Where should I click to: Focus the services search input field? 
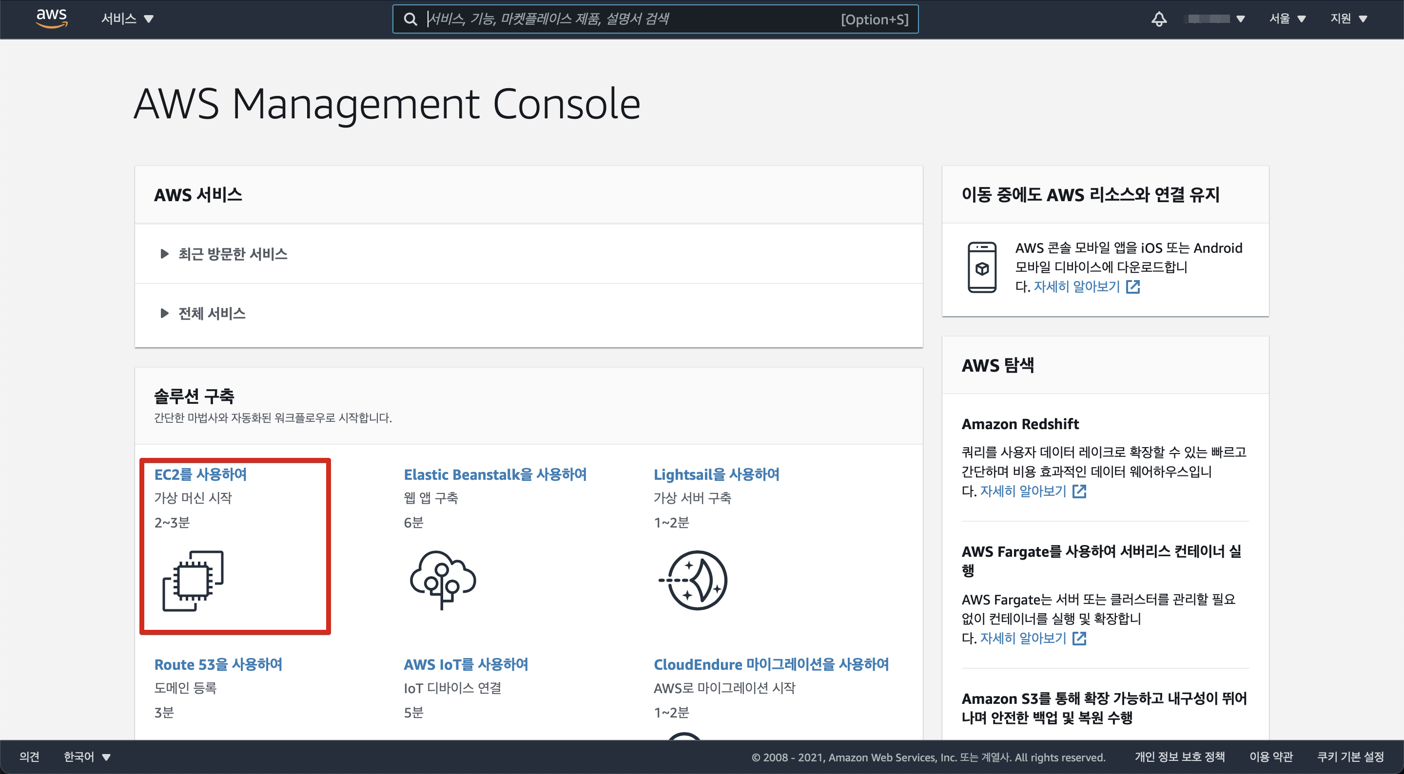pyautogui.click(x=627, y=19)
